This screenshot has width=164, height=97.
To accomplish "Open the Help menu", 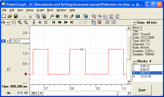I will coord(72,10).
